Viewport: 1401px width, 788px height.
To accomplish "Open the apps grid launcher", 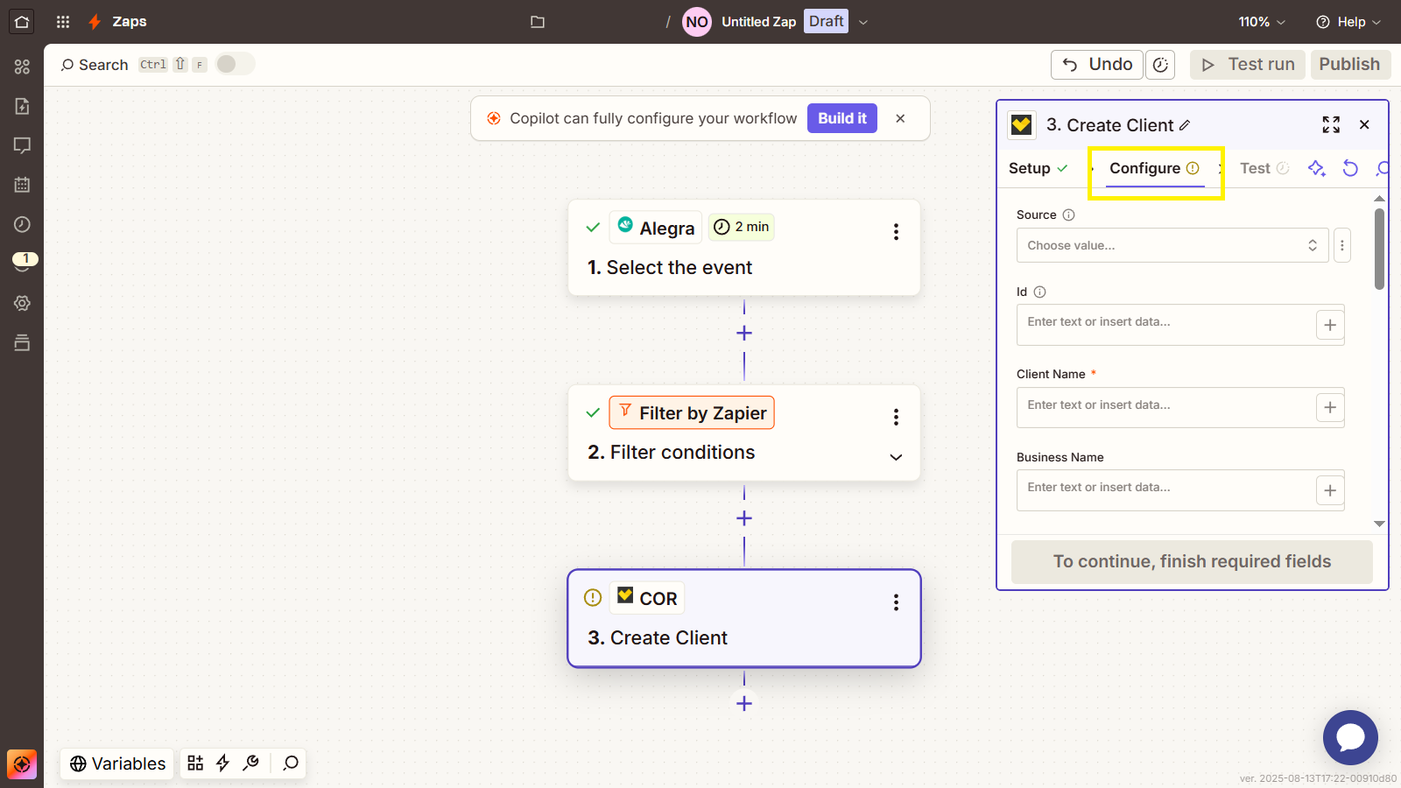I will click(x=63, y=22).
